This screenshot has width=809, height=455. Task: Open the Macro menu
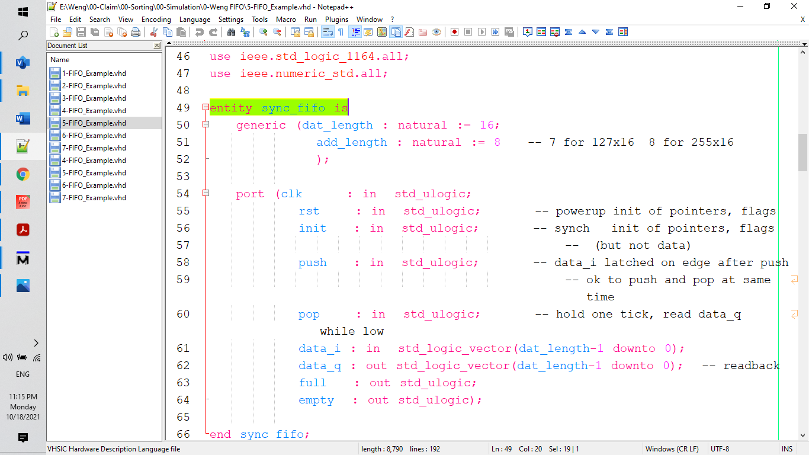click(286, 20)
